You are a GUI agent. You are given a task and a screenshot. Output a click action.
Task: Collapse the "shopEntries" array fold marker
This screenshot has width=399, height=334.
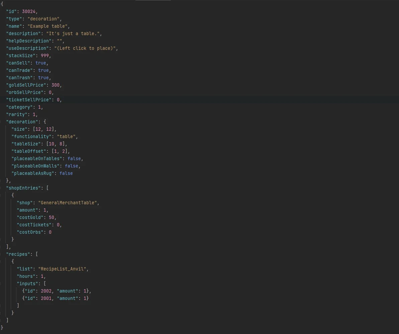point(0,188)
